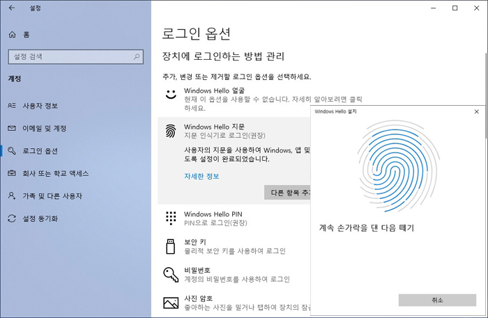Click the 사용자 정보 person card icon
The width and height of the screenshot is (488, 318).
(x=12, y=106)
